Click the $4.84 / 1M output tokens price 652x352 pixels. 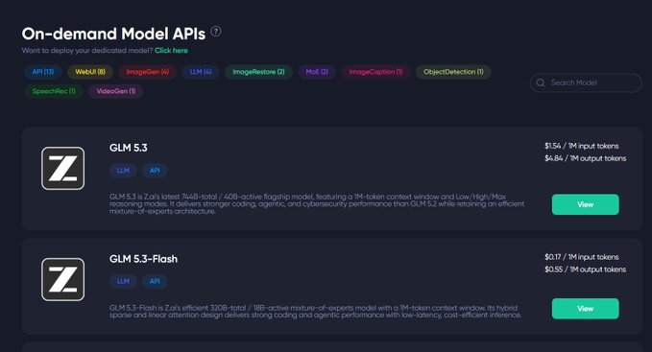(585, 158)
